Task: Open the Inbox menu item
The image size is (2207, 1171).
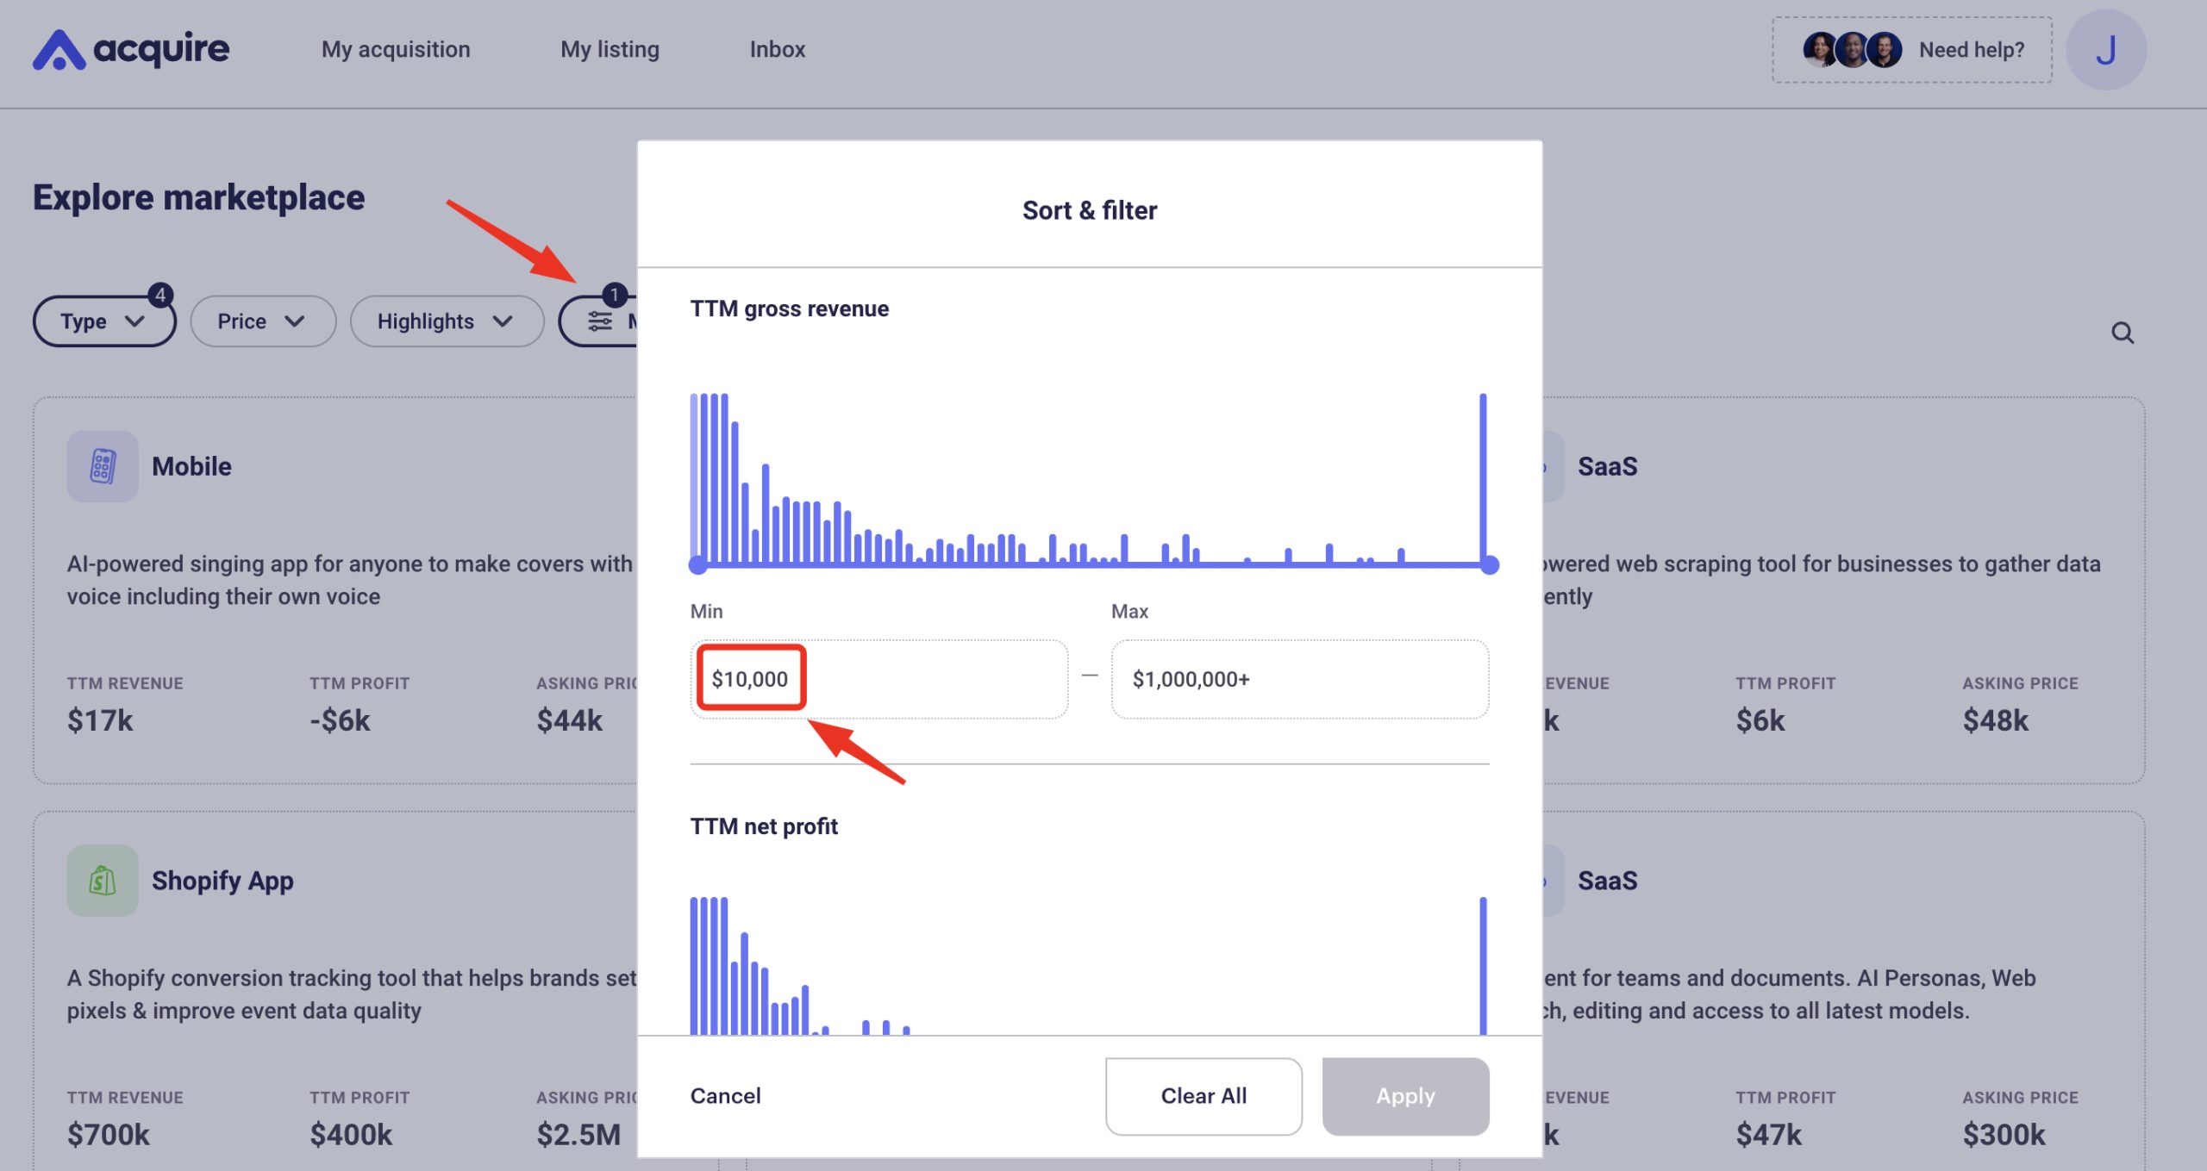Action: coord(777,50)
